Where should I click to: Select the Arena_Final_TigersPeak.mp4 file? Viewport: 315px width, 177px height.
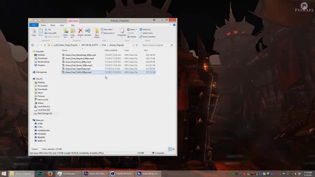[x=108, y=69]
